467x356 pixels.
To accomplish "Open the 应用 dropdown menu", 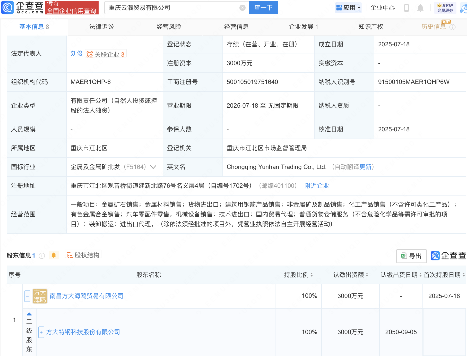I will (x=348, y=8).
